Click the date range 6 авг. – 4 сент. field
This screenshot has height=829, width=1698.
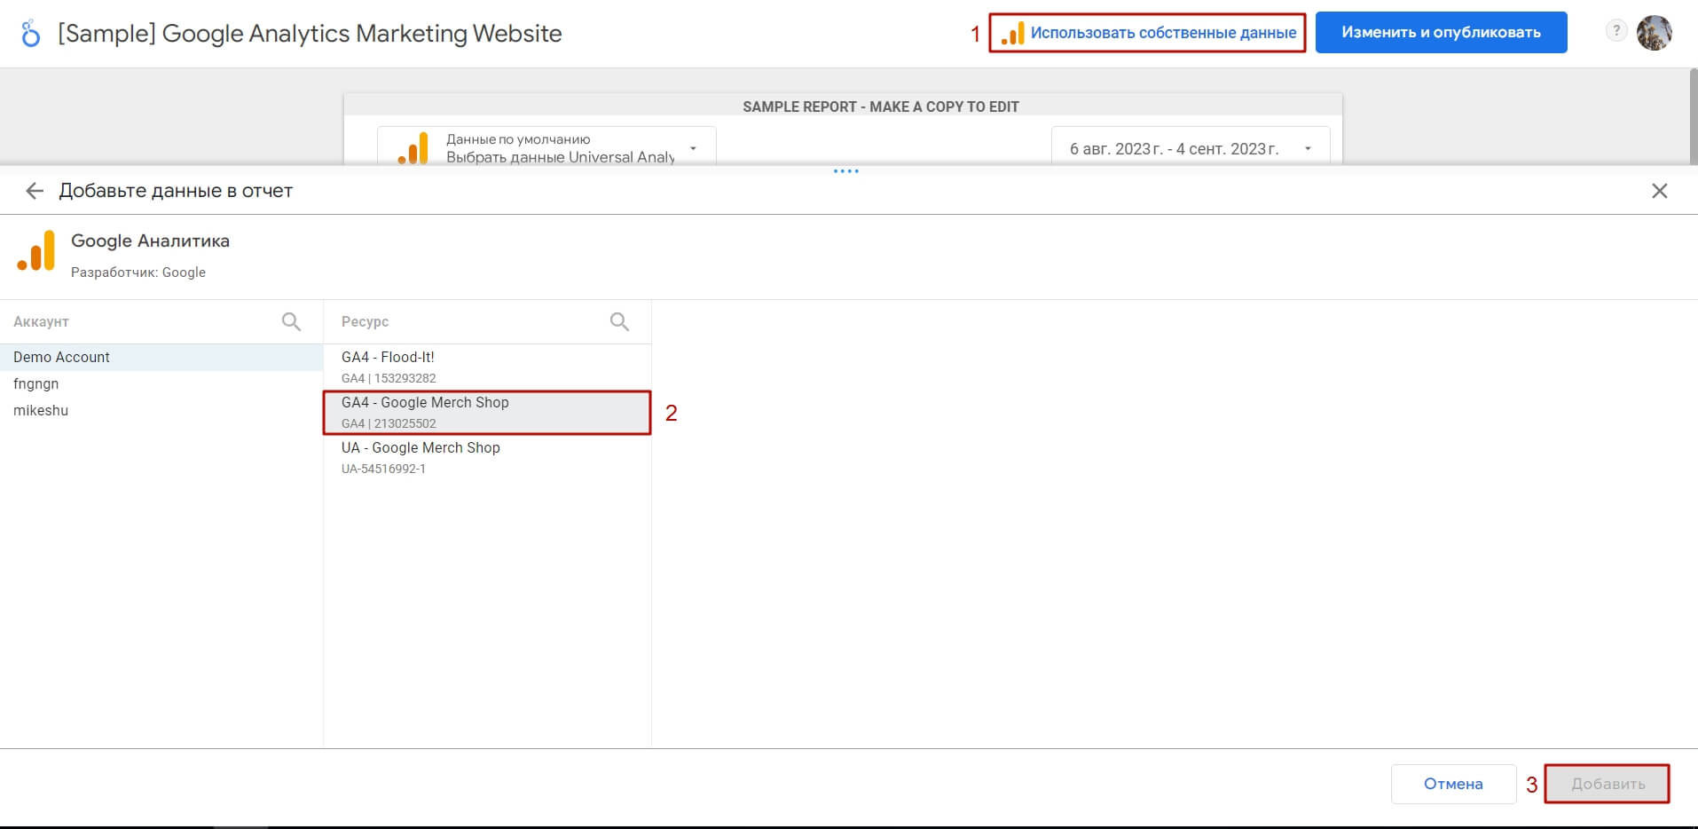point(1191,147)
